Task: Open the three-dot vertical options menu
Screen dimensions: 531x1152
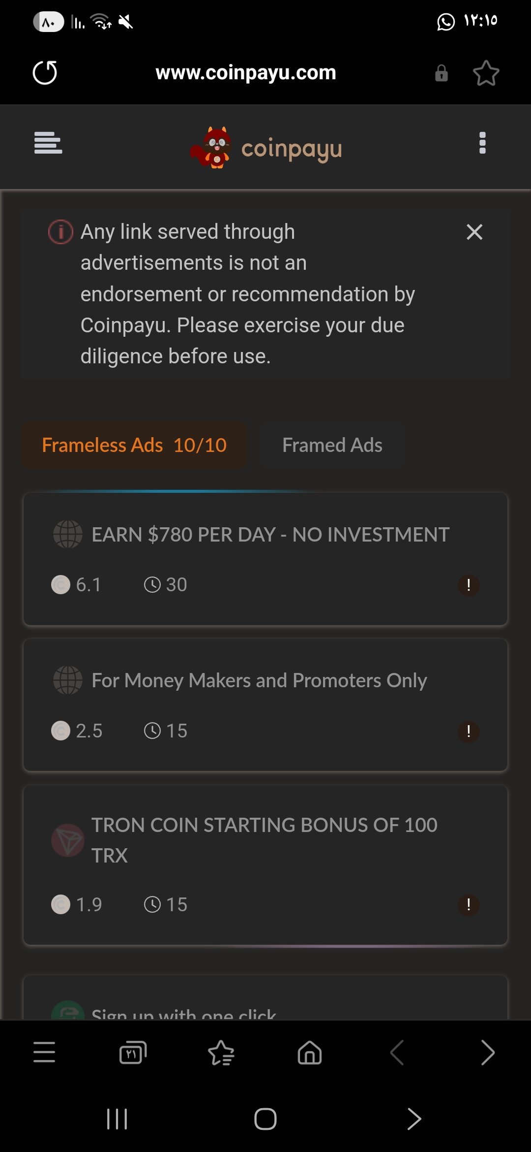Action: (482, 143)
